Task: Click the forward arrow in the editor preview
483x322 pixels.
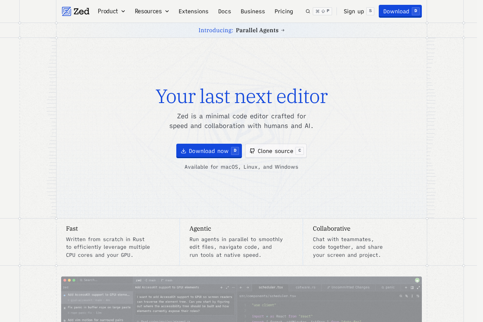Action: tap(248, 287)
